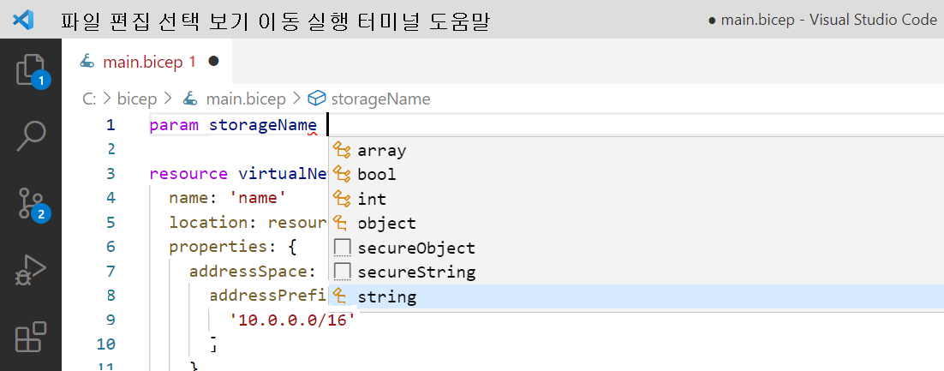Click the 'name' string on line 4
This screenshot has height=371, width=944.
point(258,198)
